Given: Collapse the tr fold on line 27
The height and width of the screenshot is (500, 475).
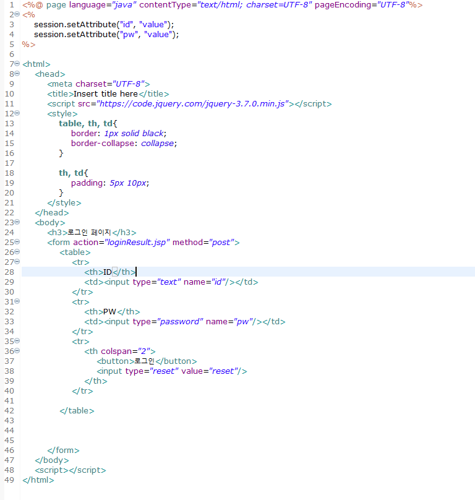Looking at the screenshot, I should click(x=17, y=262).
